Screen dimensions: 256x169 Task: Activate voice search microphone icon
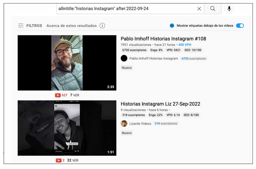(x=229, y=9)
